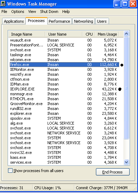
Task: Click the End Process button
Action: click(113, 172)
